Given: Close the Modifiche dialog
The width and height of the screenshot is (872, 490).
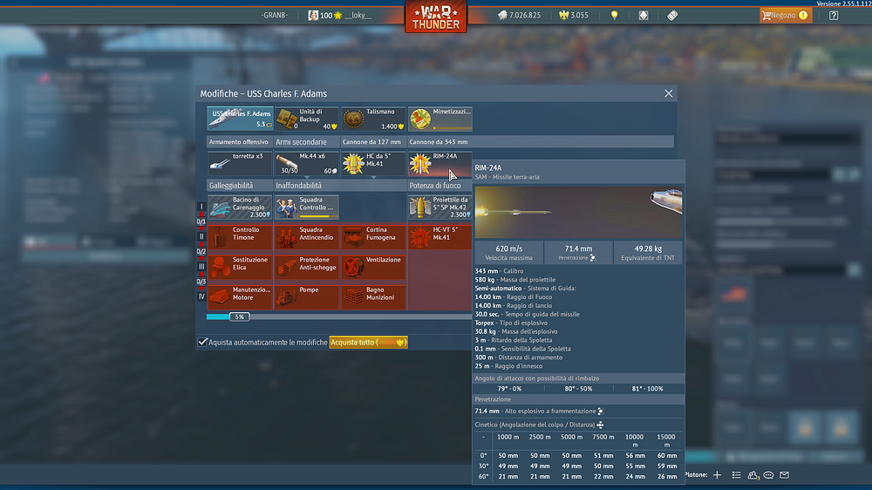Looking at the screenshot, I should (x=669, y=93).
